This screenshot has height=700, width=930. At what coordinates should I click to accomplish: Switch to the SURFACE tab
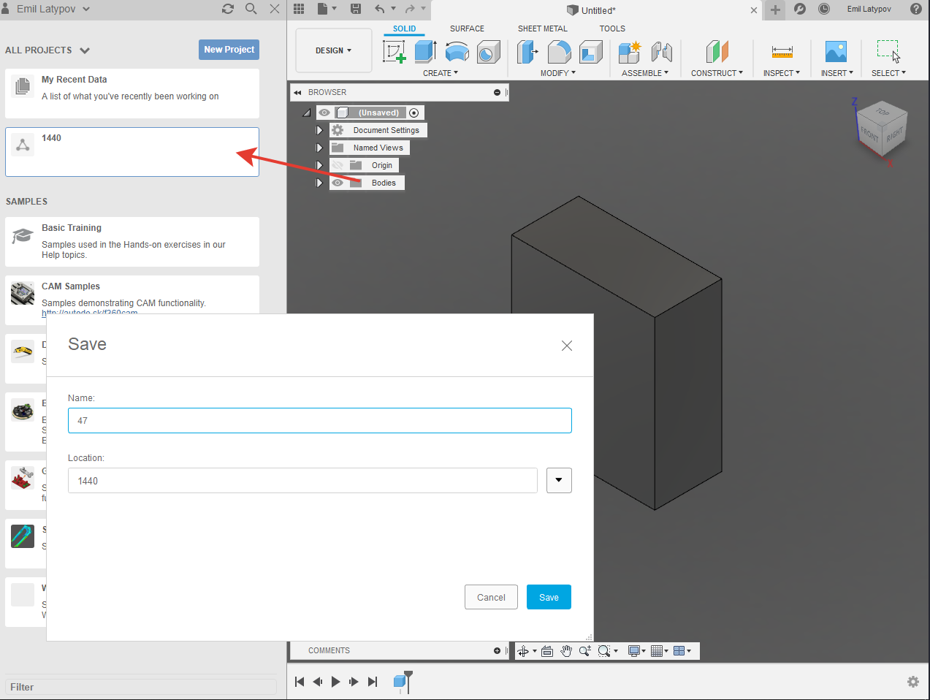(467, 28)
